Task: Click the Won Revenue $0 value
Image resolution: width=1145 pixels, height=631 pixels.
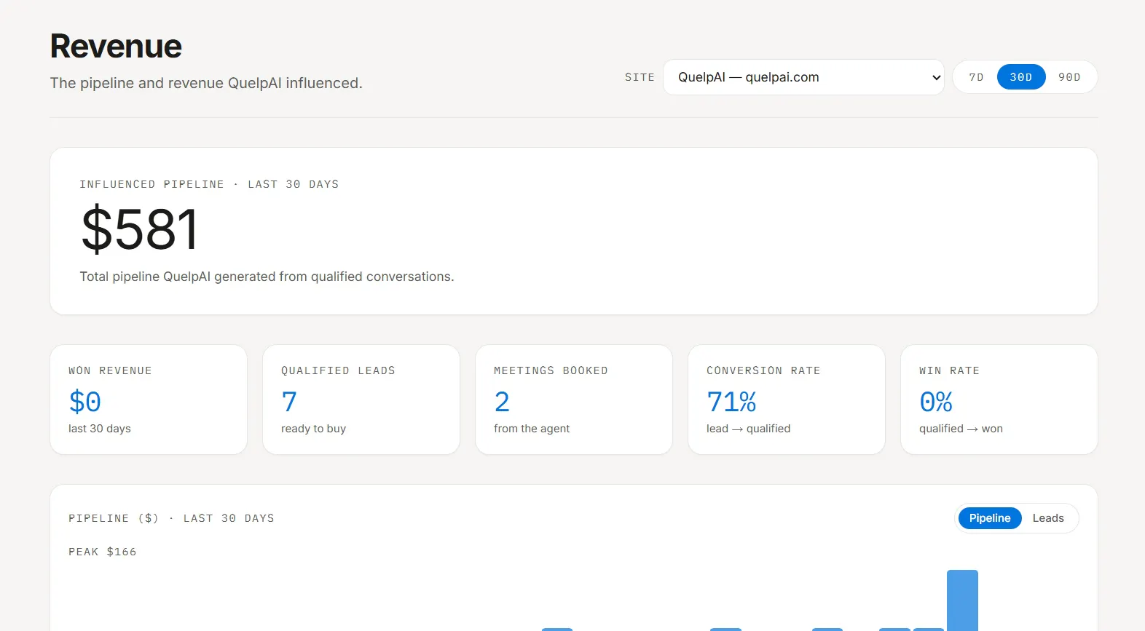Action: (84, 402)
